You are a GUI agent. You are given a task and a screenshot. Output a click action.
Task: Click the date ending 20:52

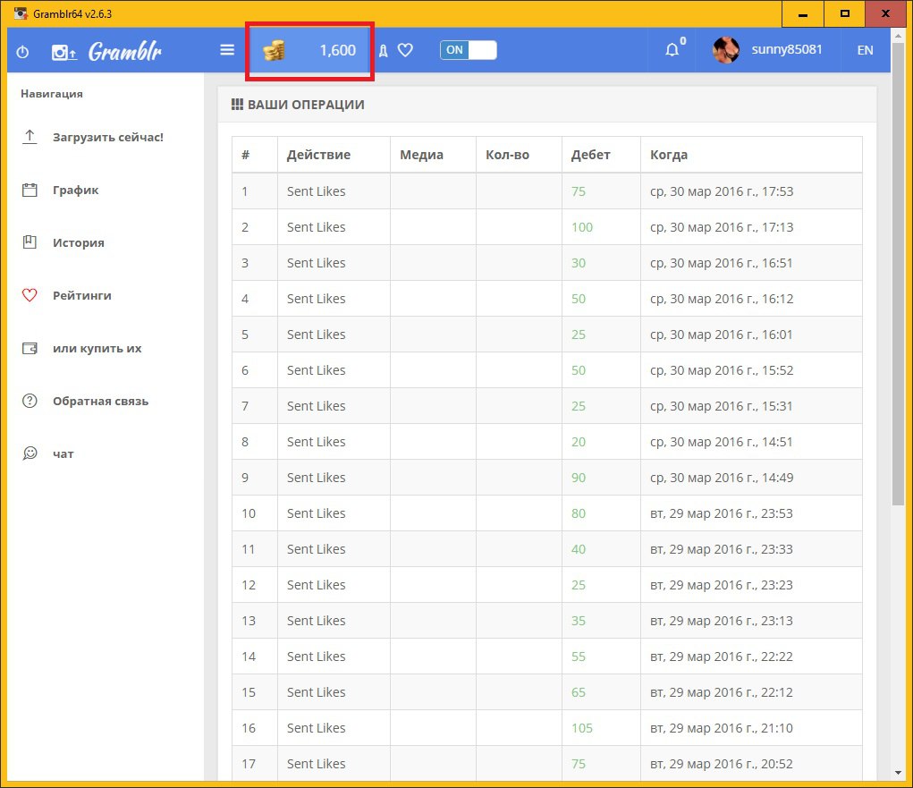[x=722, y=764]
